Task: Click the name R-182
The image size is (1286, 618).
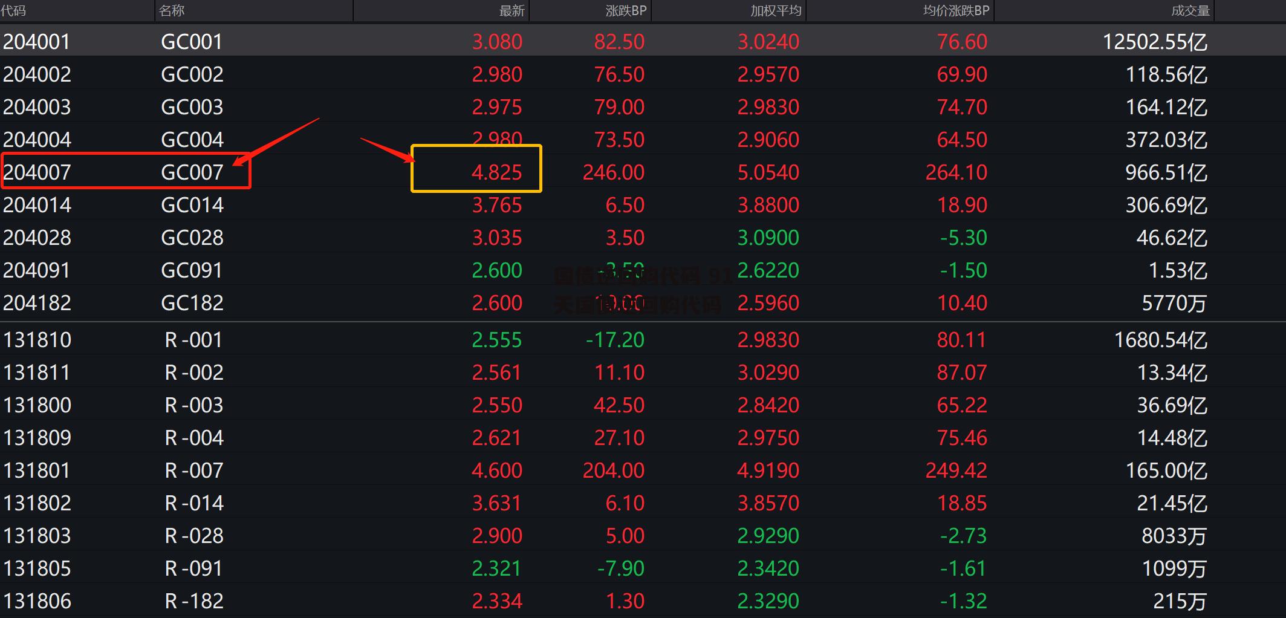Action: tap(194, 601)
